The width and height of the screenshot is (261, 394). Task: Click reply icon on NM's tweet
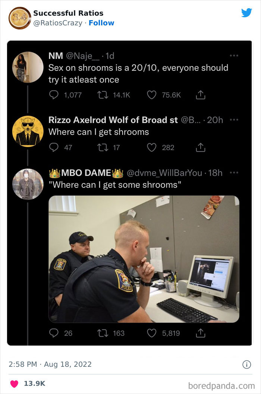coord(54,95)
